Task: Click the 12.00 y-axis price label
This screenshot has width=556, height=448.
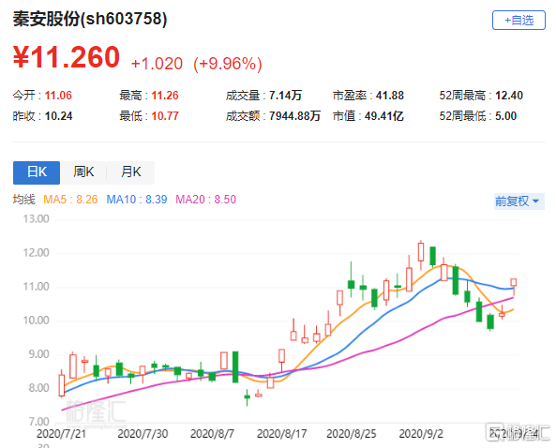Action: (37, 253)
